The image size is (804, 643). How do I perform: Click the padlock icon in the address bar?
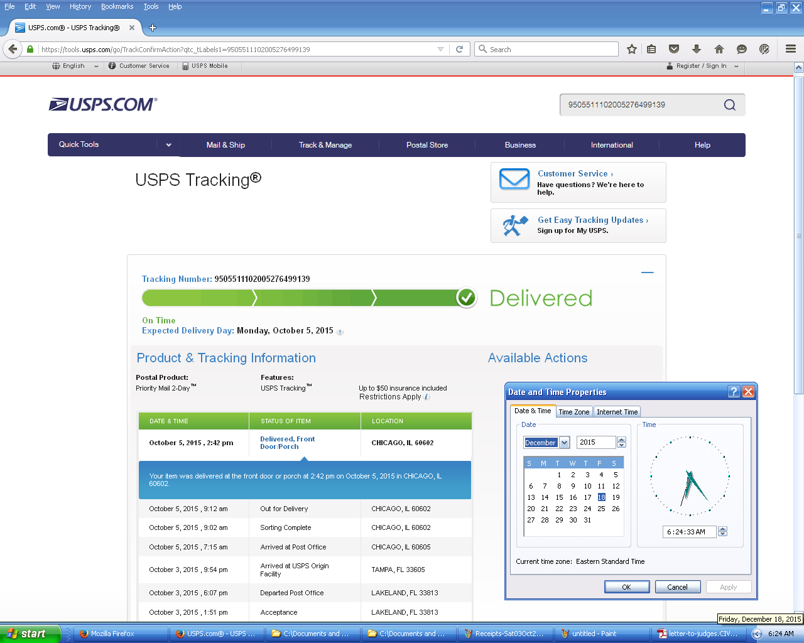[x=30, y=49]
